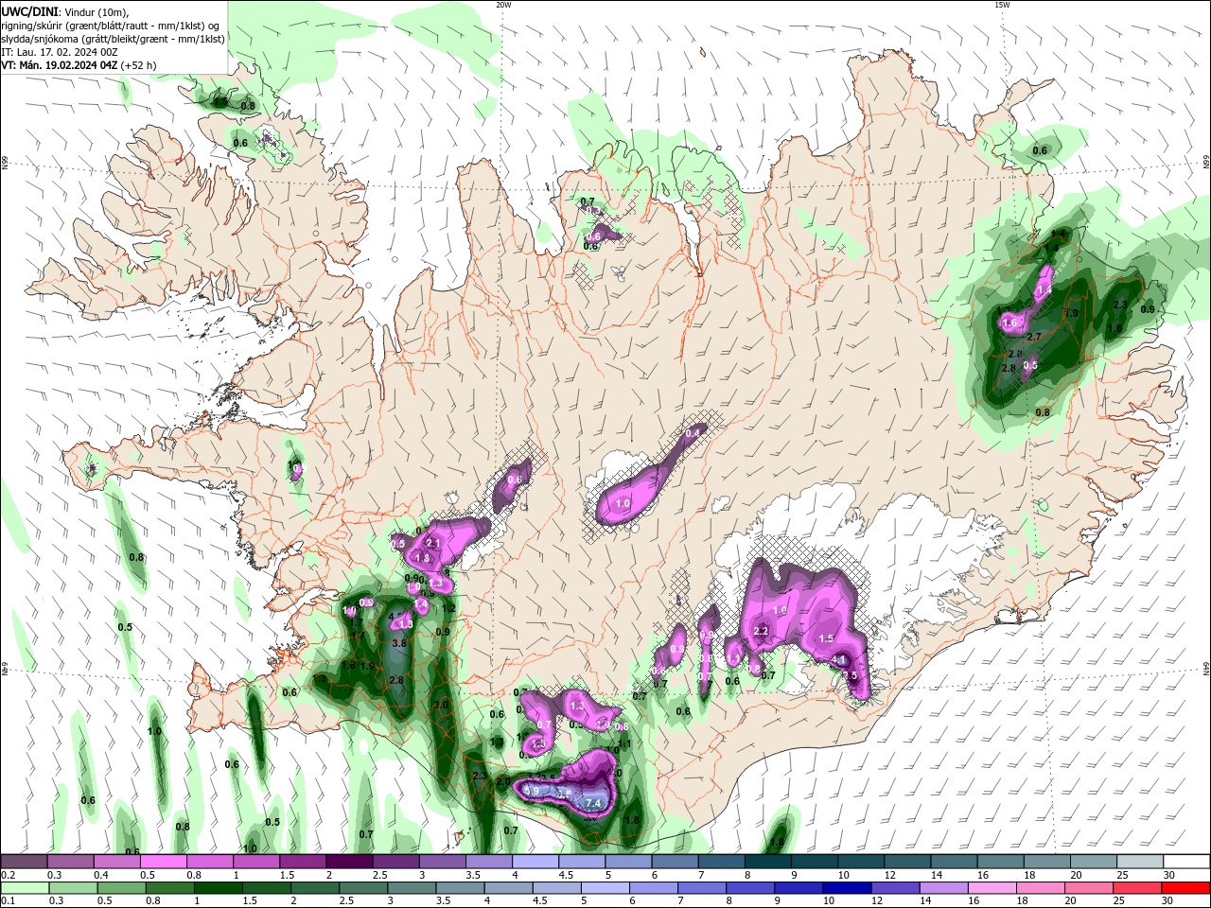The height and width of the screenshot is (908, 1211).
Task: Click the 2.2 snow value on the map
Action: click(761, 631)
